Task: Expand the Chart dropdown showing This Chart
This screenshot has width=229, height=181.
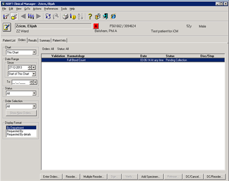Action: click(34, 52)
